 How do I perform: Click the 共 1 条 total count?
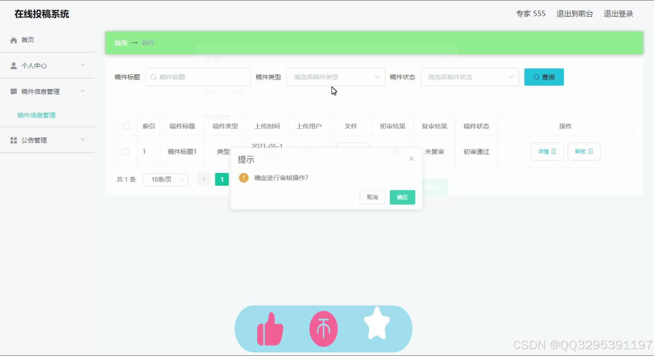(x=126, y=179)
